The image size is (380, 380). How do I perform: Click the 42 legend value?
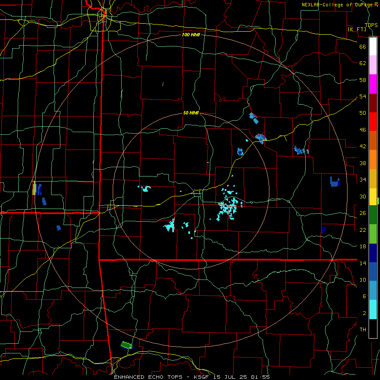click(363, 147)
